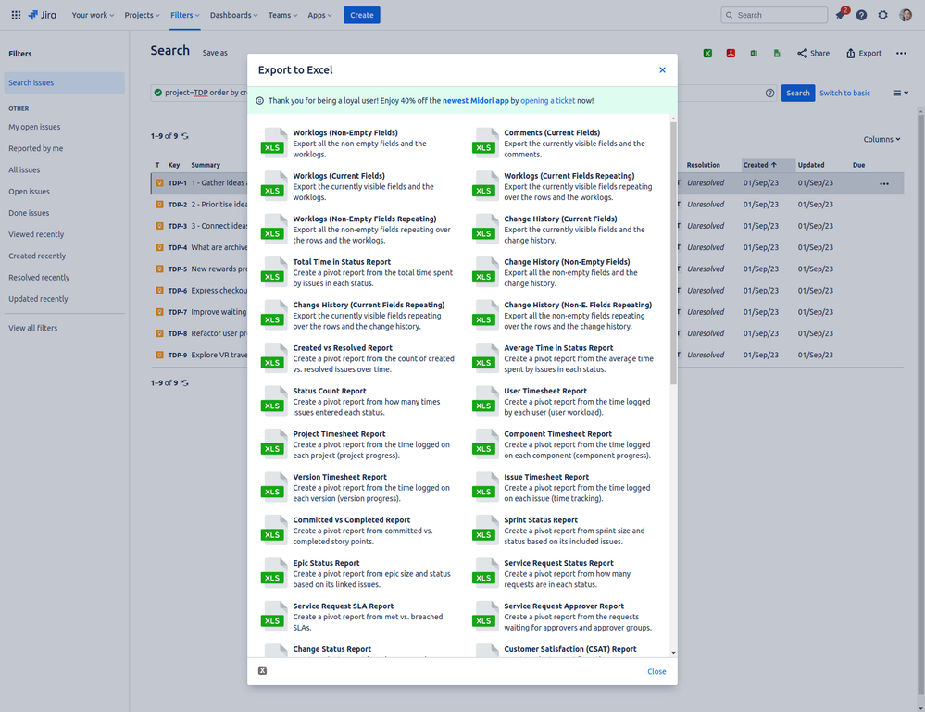Open Updated recently filter
925x712 pixels.
click(38, 299)
